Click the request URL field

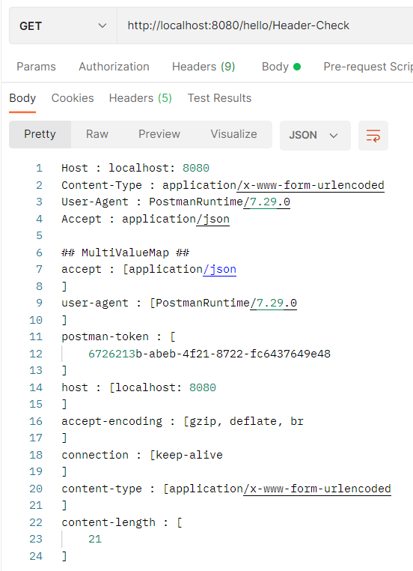pos(265,26)
